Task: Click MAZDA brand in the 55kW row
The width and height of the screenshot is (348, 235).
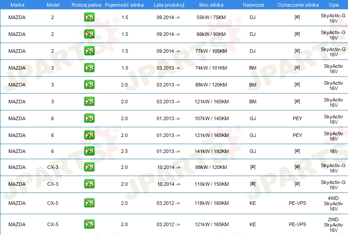Action: [x=17, y=17]
